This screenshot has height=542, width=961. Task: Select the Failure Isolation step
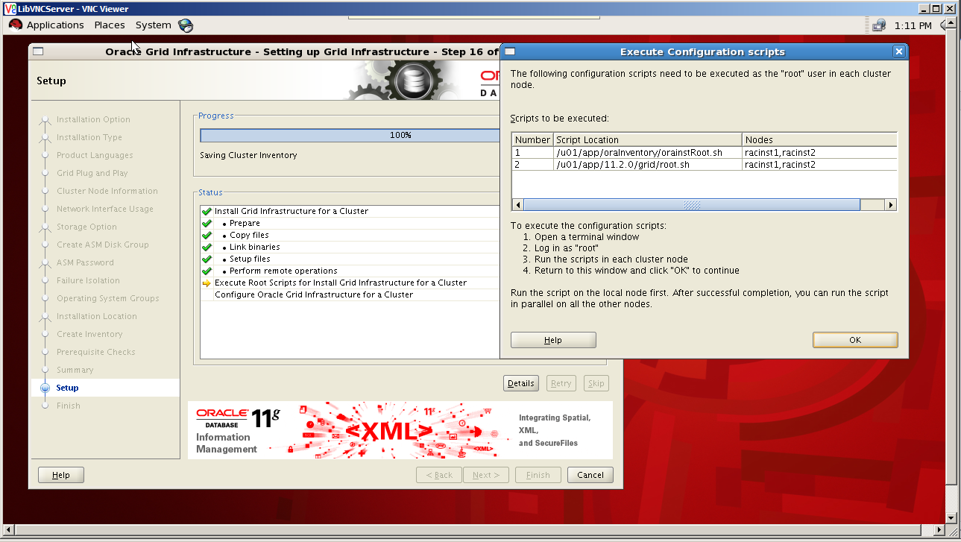(x=88, y=280)
